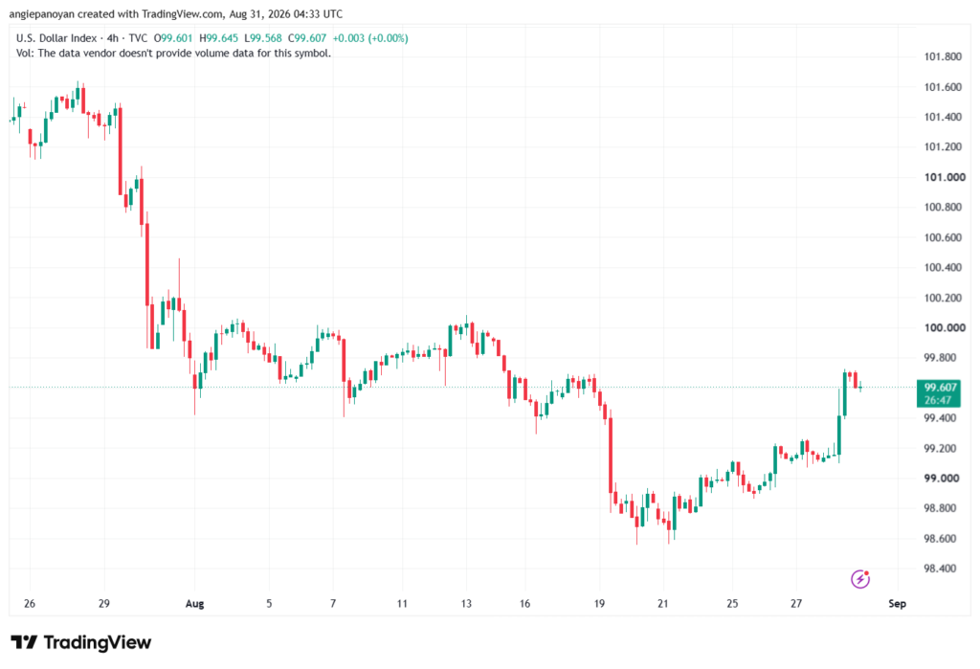Select the Sep label on time axis
Image resolution: width=980 pixels, height=669 pixels.
(x=897, y=604)
